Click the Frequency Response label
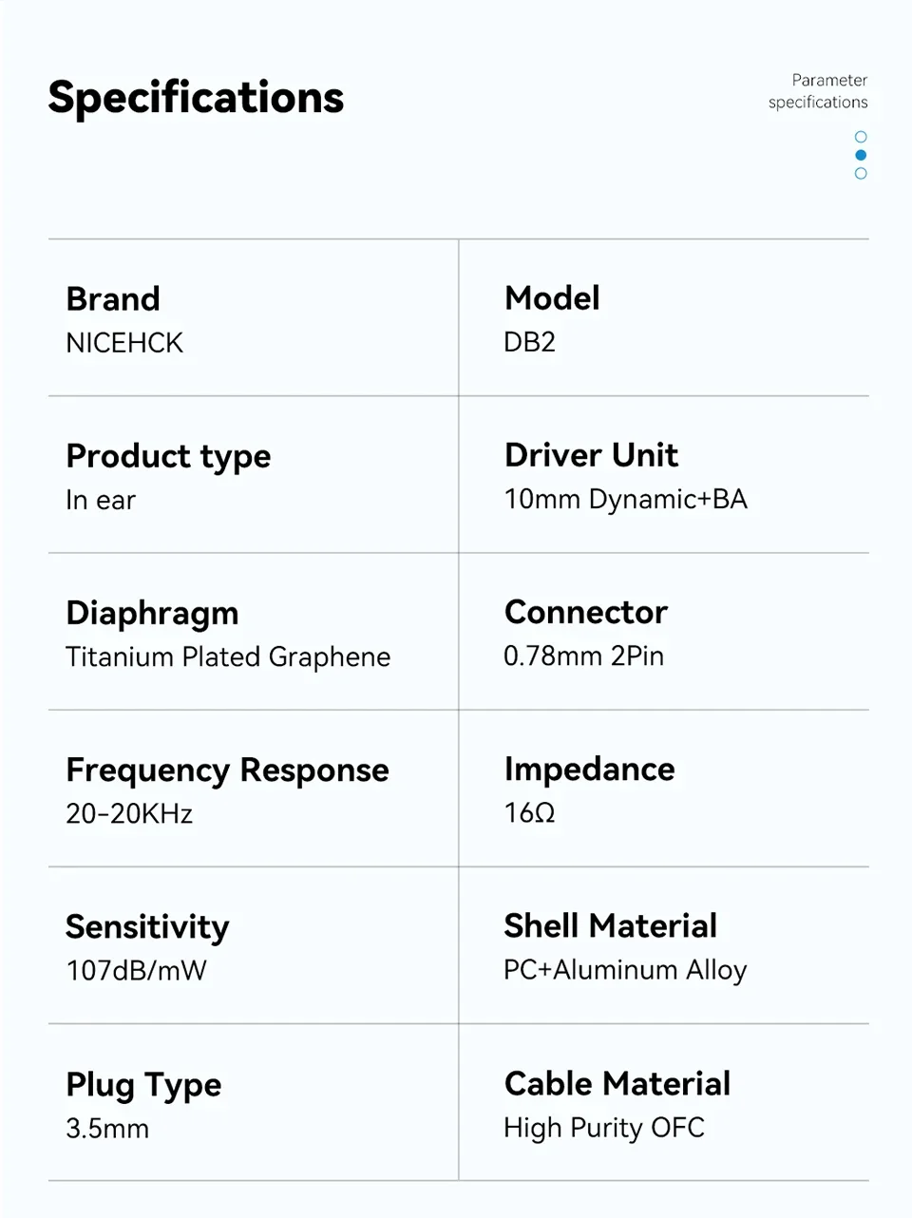The image size is (912, 1218). click(x=227, y=770)
